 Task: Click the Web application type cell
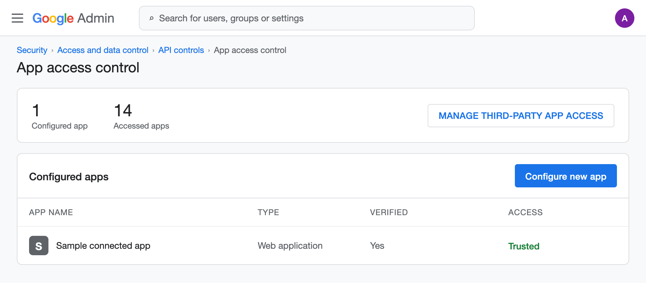pyautogui.click(x=290, y=246)
